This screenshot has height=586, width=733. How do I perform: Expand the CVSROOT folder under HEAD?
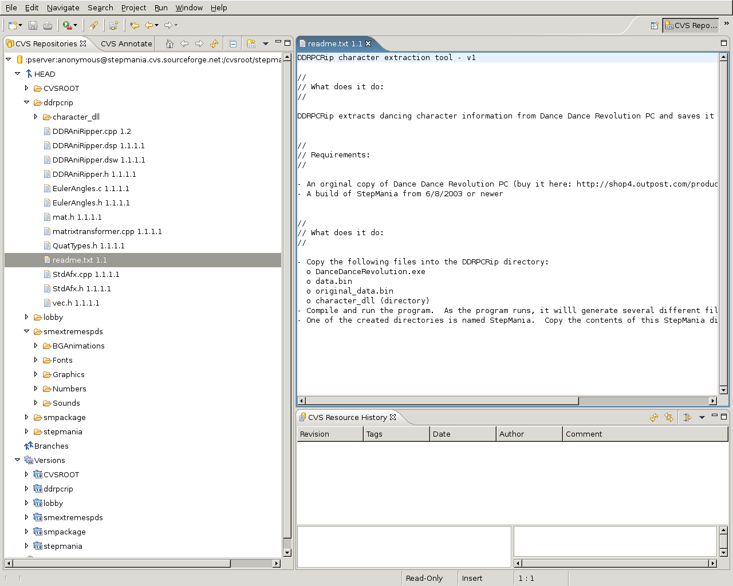point(26,88)
